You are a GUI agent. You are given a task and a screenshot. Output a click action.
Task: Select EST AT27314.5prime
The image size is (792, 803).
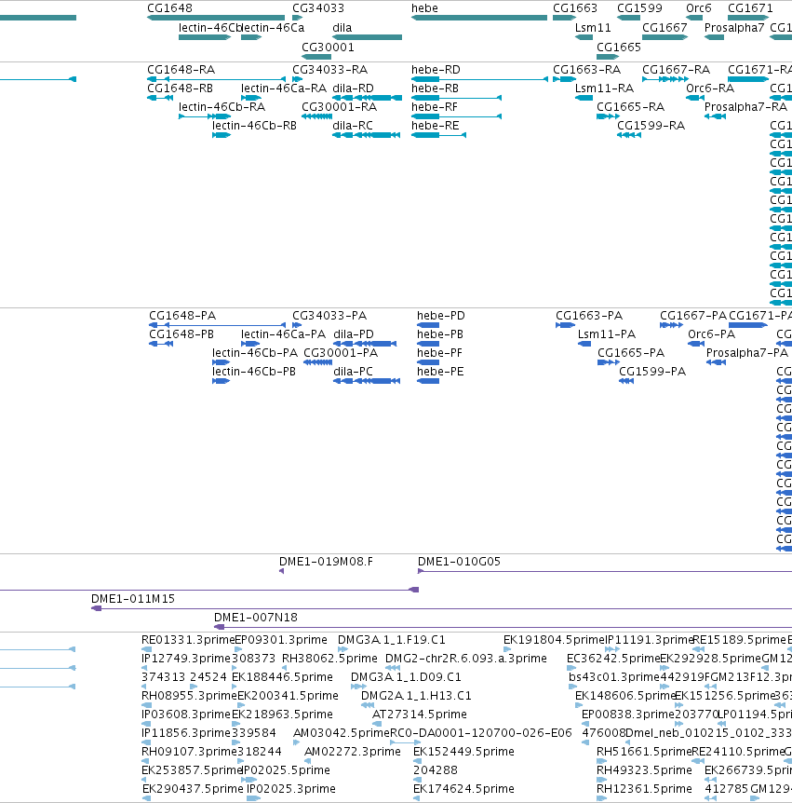click(x=419, y=714)
